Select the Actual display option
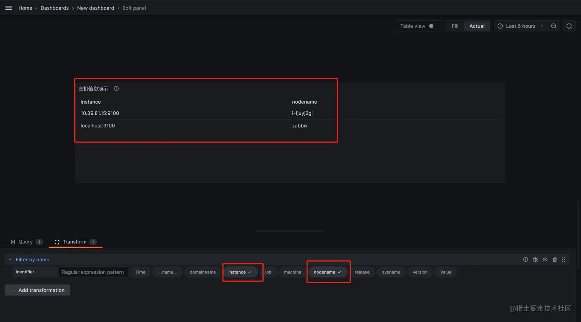 point(477,26)
